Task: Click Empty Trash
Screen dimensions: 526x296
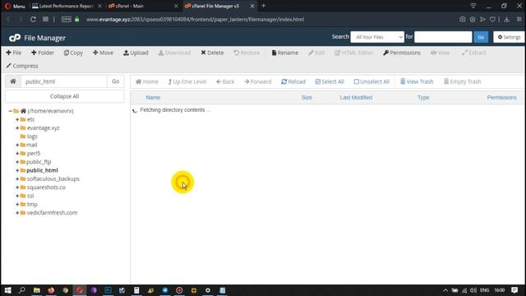Action: (463, 81)
